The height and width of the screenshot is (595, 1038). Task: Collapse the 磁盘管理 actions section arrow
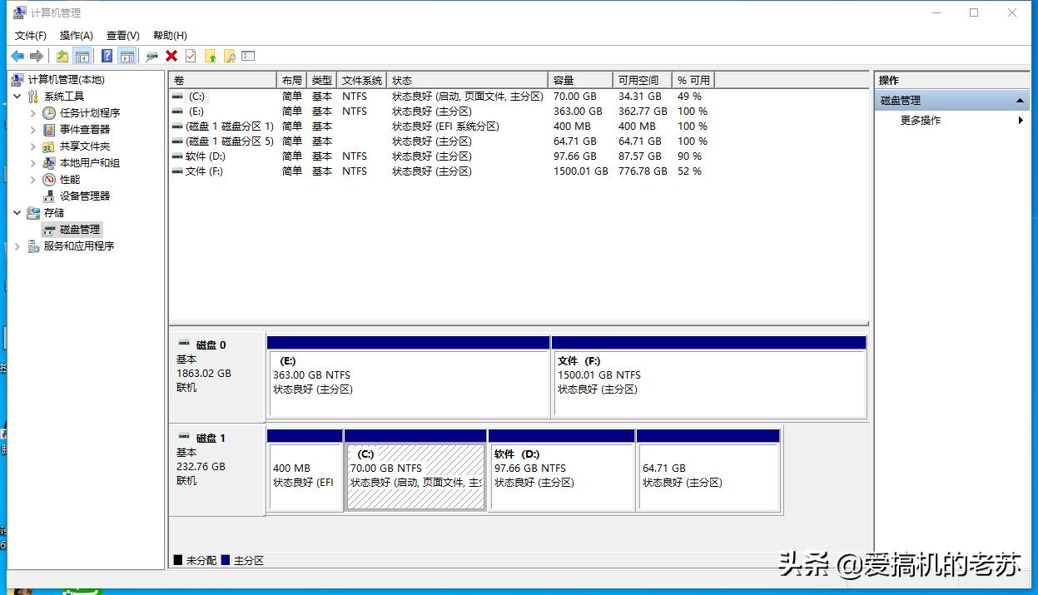1020,101
